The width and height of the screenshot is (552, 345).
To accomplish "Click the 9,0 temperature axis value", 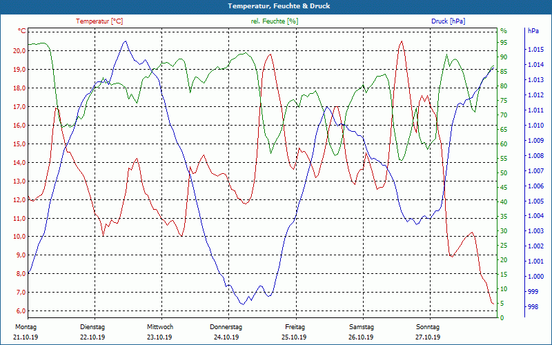I will coord(21,255).
